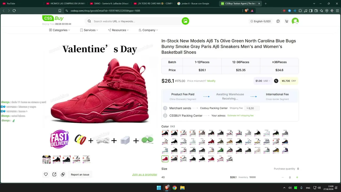The width and height of the screenshot is (341, 192).
Task: Click the Shazam extension icon
Action: click(290, 11)
